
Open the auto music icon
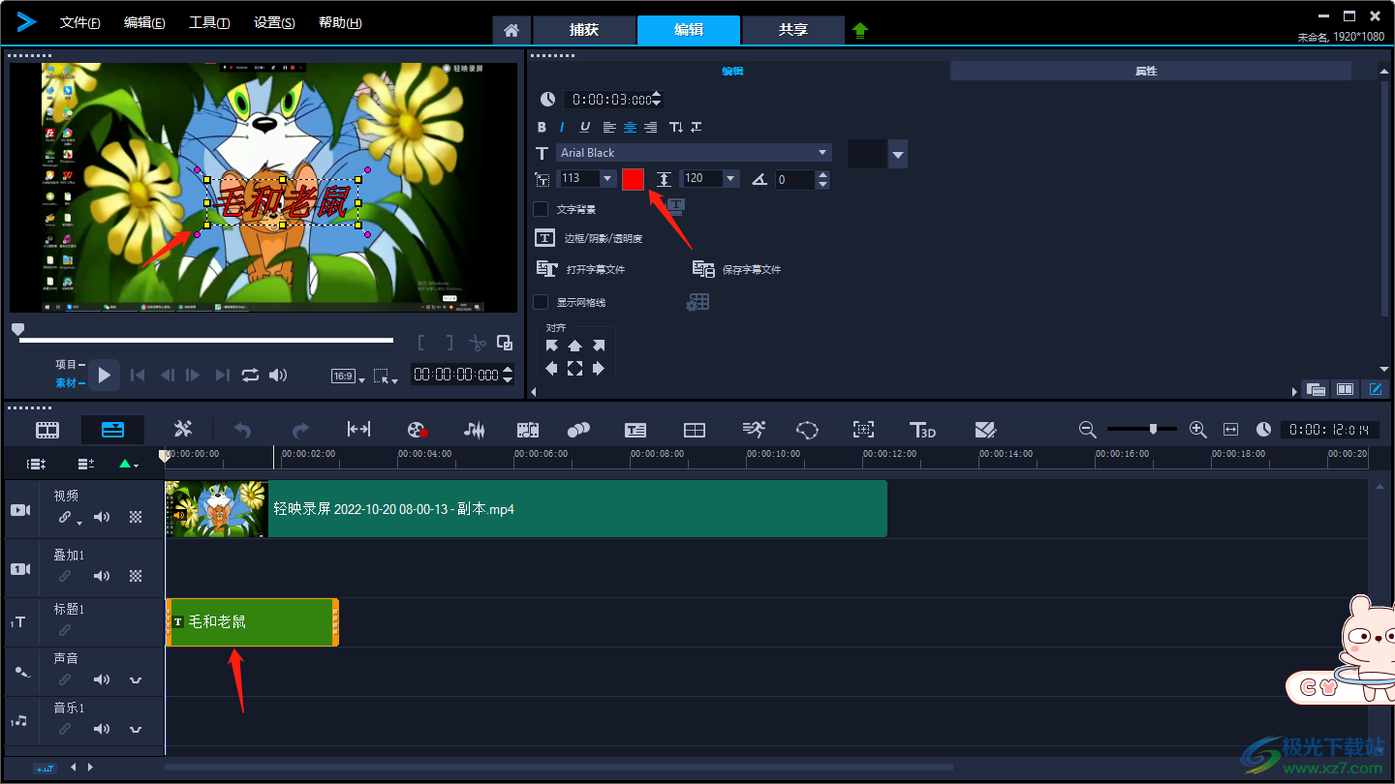527,430
